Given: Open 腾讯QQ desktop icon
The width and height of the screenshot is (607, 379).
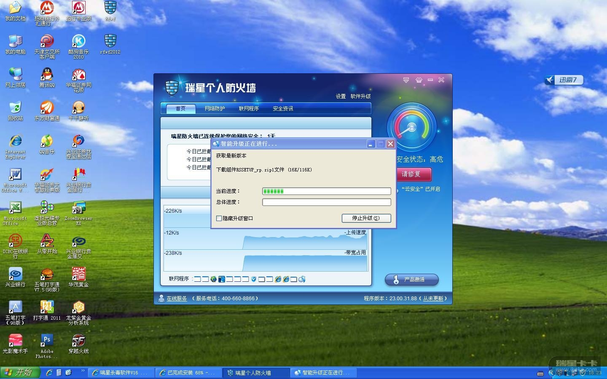Looking at the screenshot, I should (x=47, y=78).
